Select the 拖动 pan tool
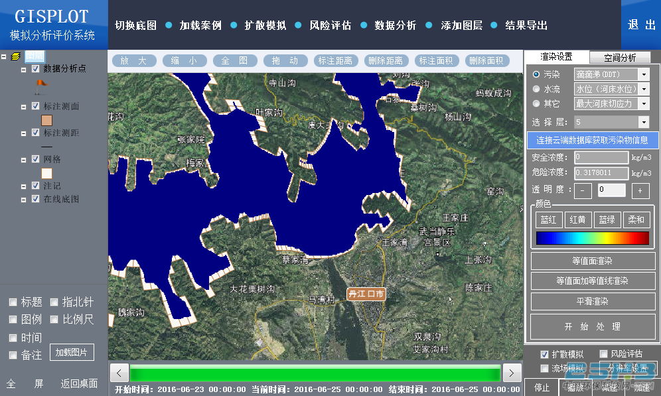Screen dimensions: 661x396 [x=285, y=60]
